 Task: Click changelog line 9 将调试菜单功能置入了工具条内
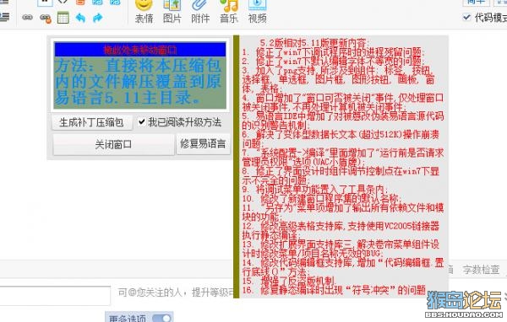(x=315, y=190)
